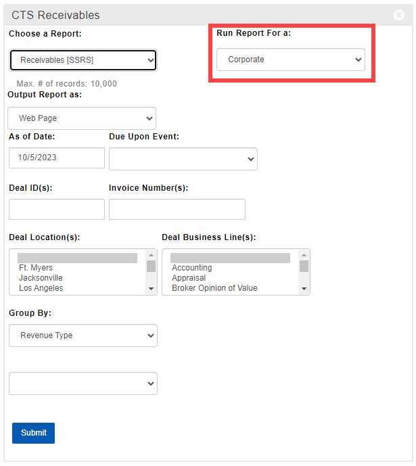
Task: Open the Group By Revenue Type dropdown
Action: point(83,335)
